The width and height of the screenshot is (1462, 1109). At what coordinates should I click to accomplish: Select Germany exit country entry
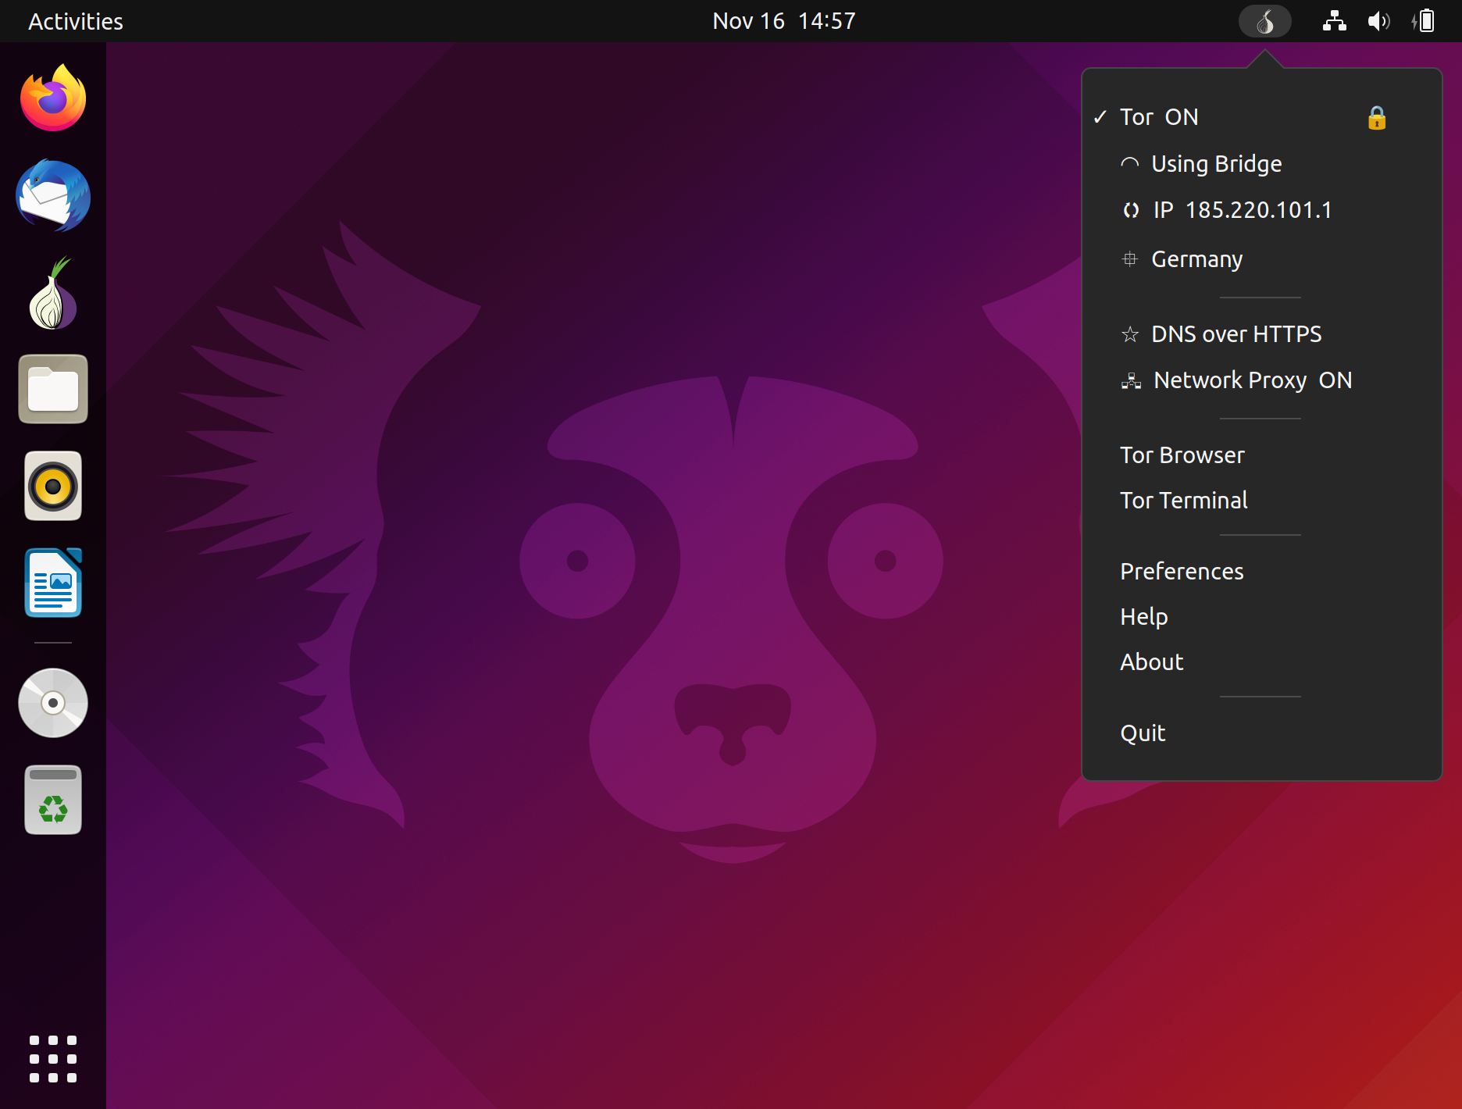[1262, 259]
